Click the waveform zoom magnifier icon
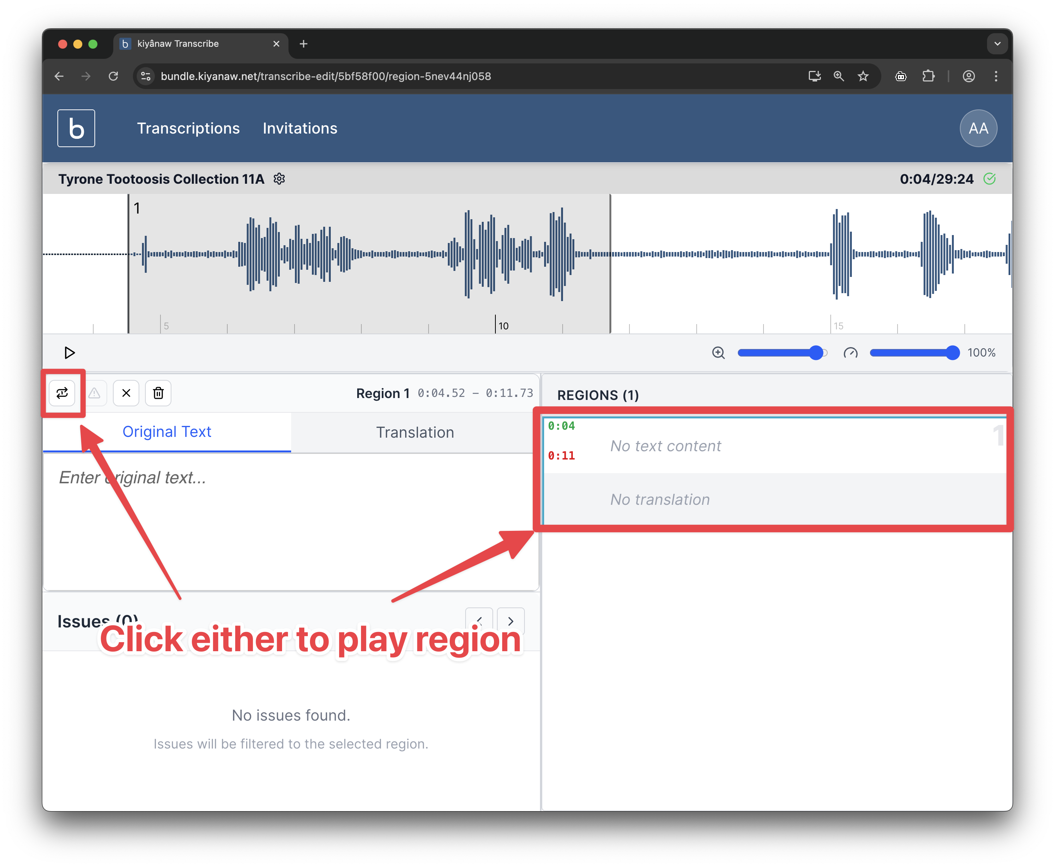This screenshot has width=1055, height=867. pos(718,353)
